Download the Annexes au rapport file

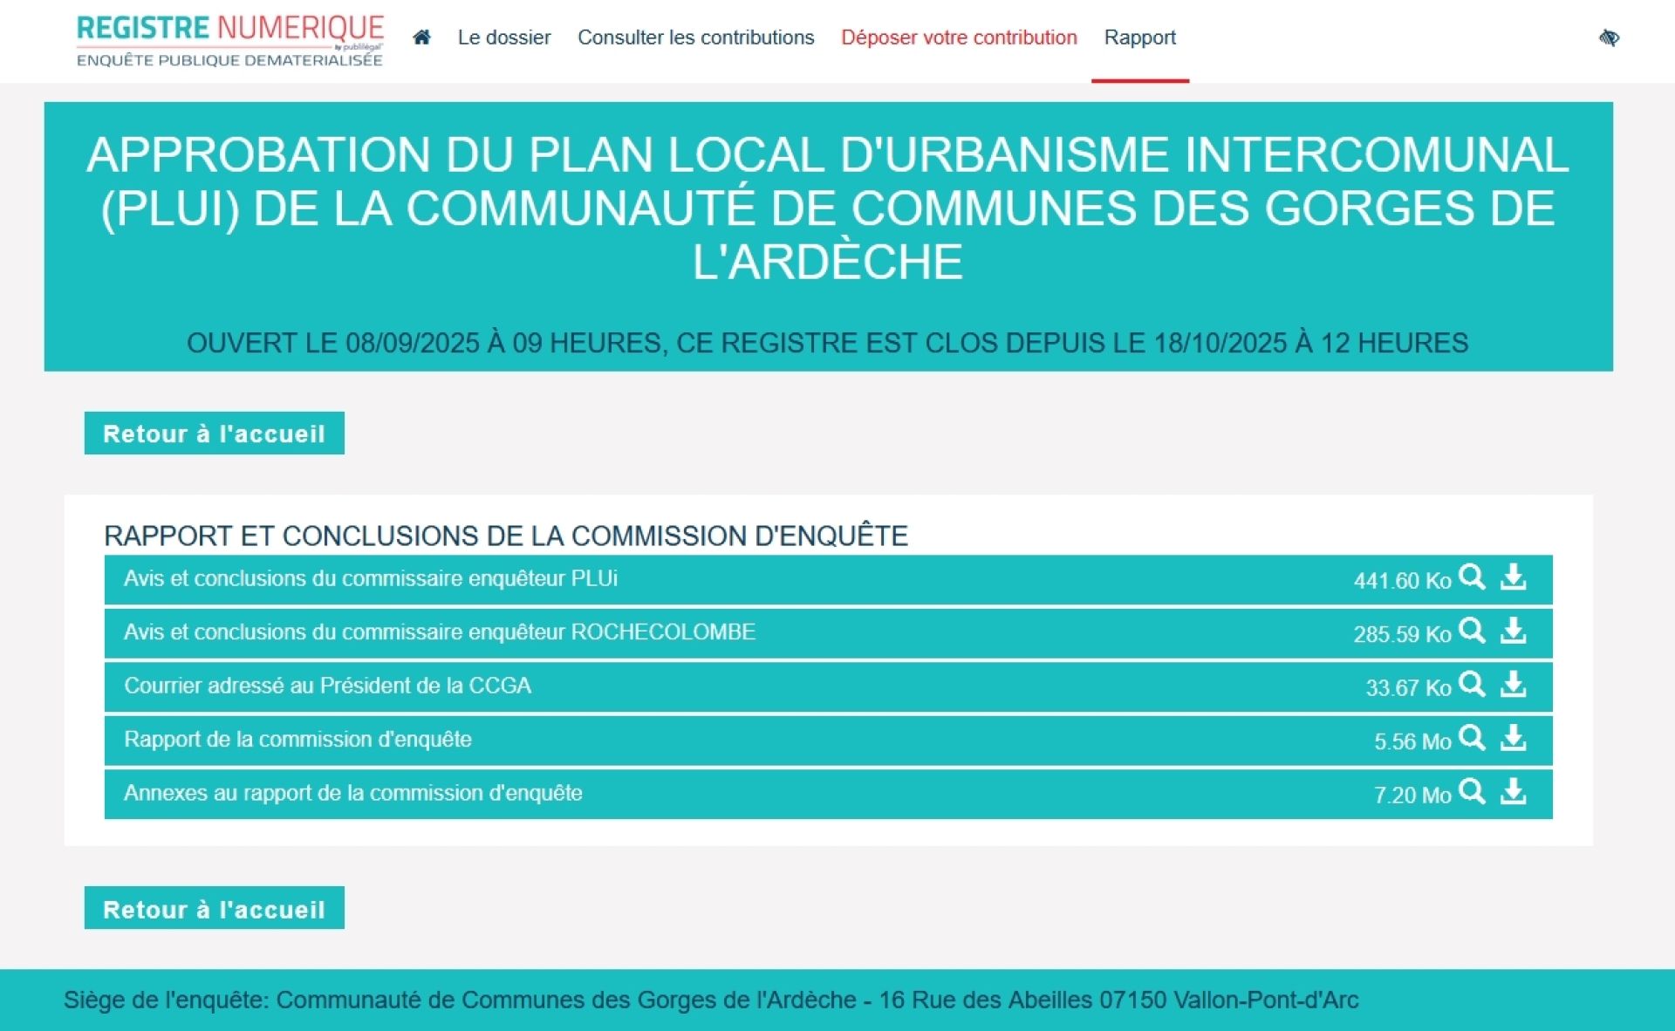pos(1513,792)
